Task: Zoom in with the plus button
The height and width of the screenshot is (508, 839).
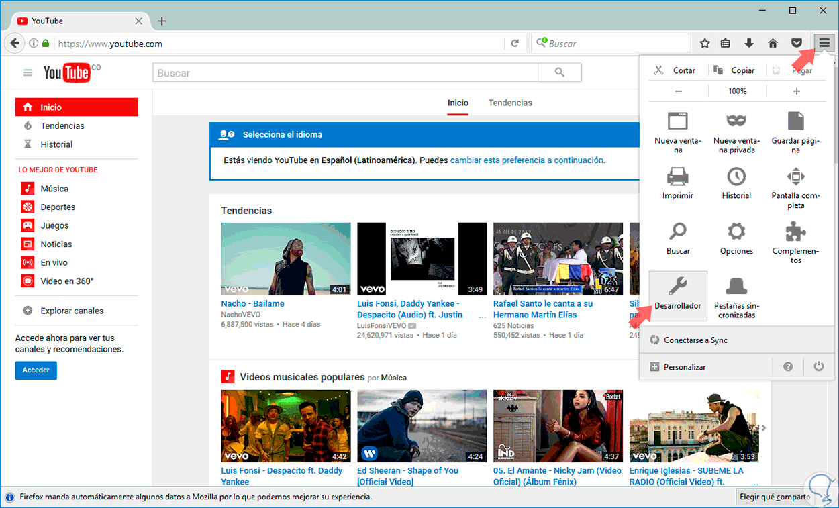Action: (797, 91)
